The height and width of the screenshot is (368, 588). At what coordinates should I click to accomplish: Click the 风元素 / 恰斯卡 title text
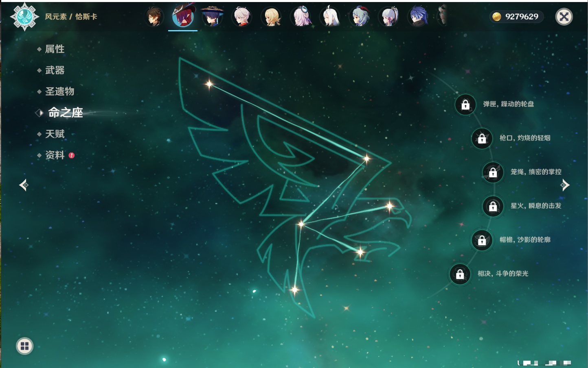pos(71,17)
